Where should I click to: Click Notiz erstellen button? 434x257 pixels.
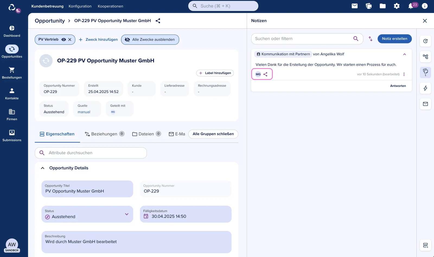click(x=395, y=39)
